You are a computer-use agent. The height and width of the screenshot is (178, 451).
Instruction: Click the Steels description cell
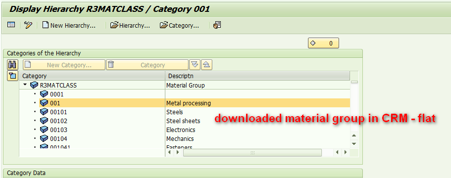tap(257, 112)
